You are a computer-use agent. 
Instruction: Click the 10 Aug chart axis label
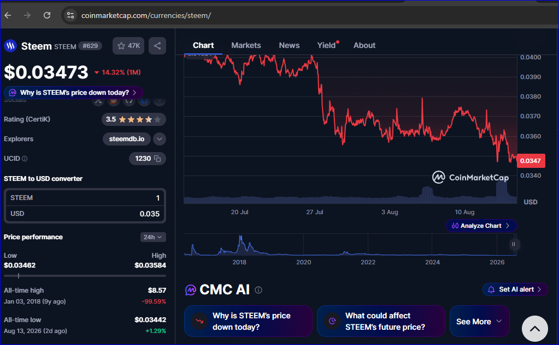464,213
